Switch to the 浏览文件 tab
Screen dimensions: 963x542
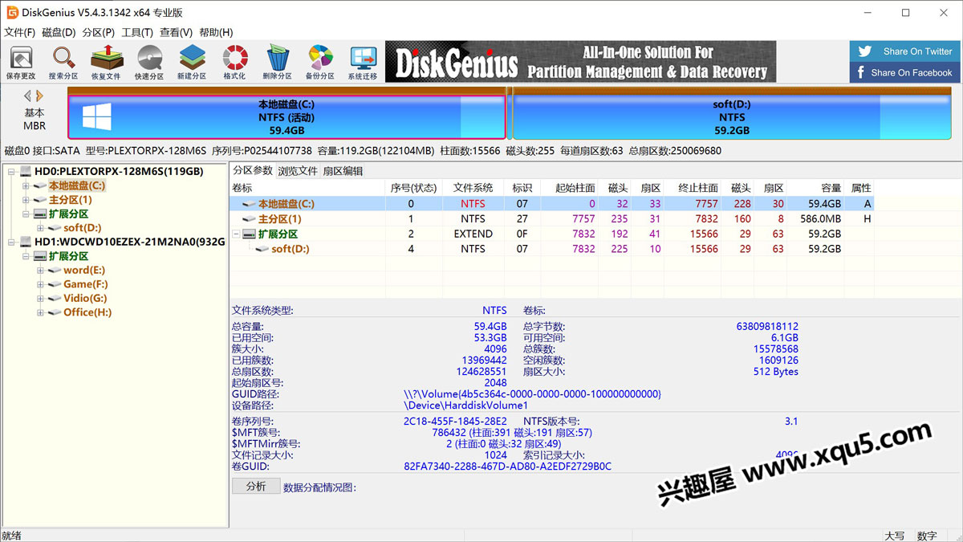coord(298,171)
